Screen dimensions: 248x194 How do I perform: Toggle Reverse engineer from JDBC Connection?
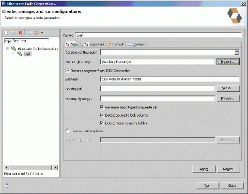(x=68, y=71)
